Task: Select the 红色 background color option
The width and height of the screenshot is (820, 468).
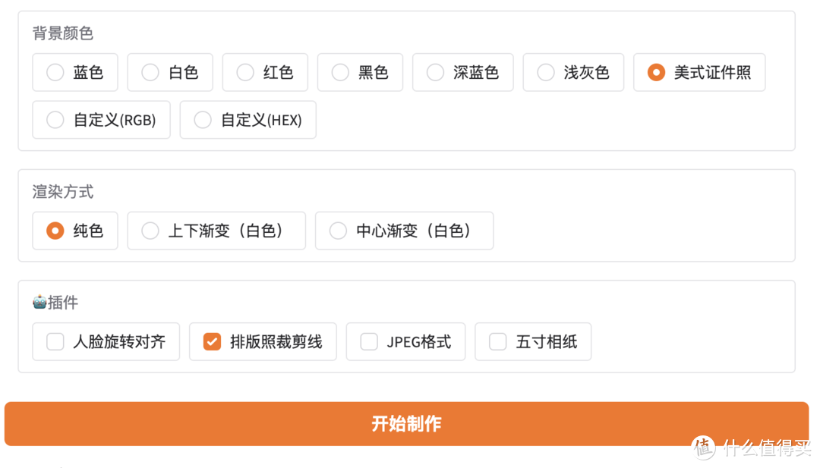Action: click(264, 72)
